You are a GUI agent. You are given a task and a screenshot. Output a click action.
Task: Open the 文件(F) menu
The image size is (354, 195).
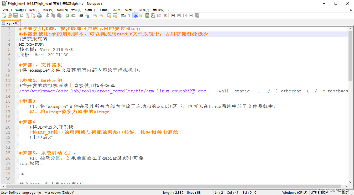click(7, 10)
